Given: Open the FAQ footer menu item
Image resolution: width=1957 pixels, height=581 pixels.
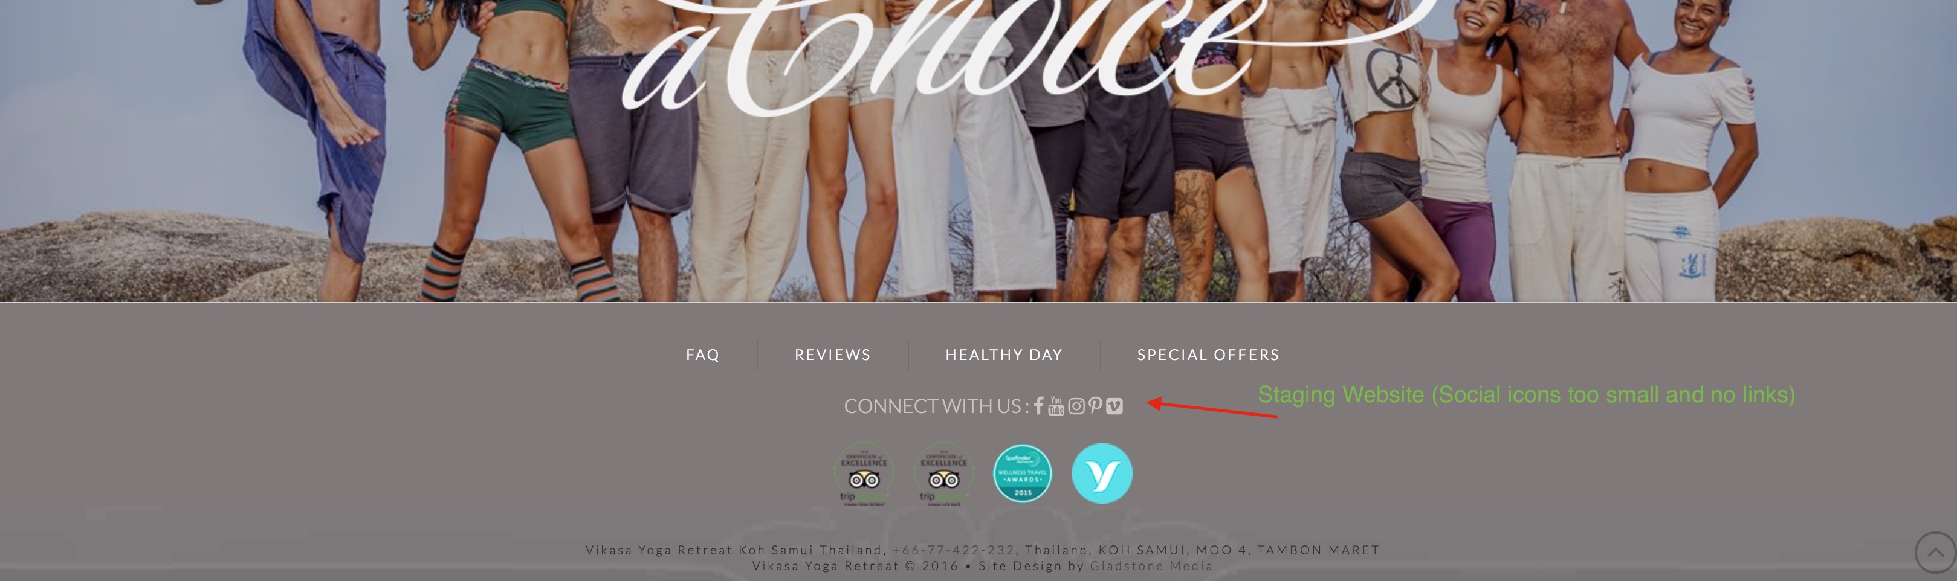Looking at the screenshot, I should tap(703, 355).
